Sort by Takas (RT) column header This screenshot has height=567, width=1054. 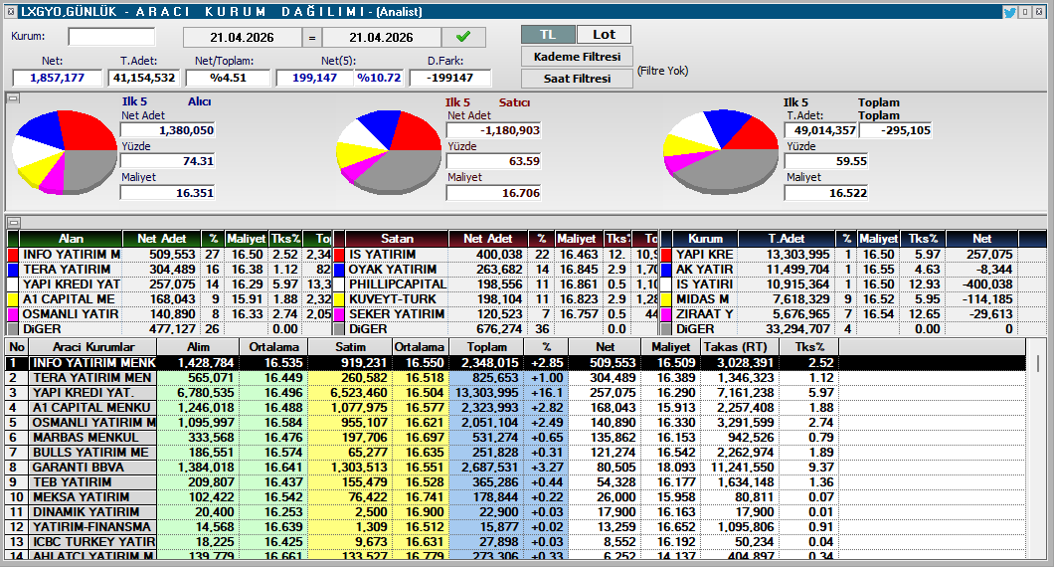(740, 347)
